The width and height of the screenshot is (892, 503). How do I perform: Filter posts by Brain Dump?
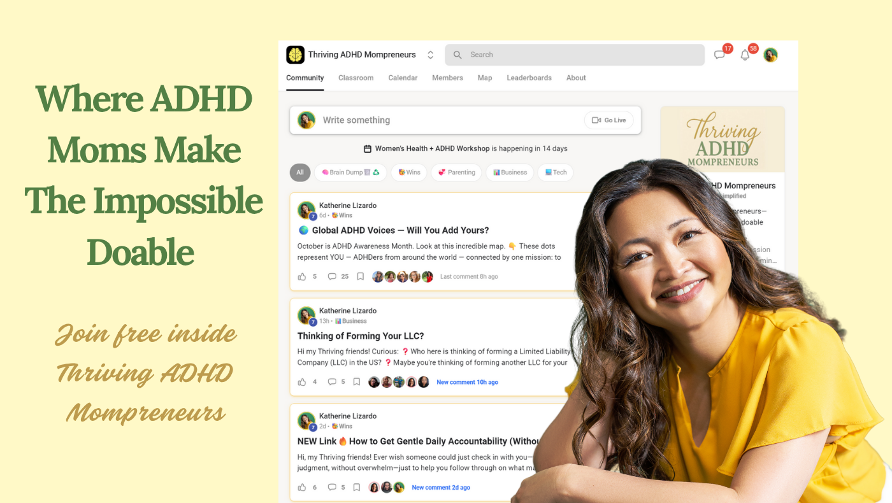coord(350,173)
